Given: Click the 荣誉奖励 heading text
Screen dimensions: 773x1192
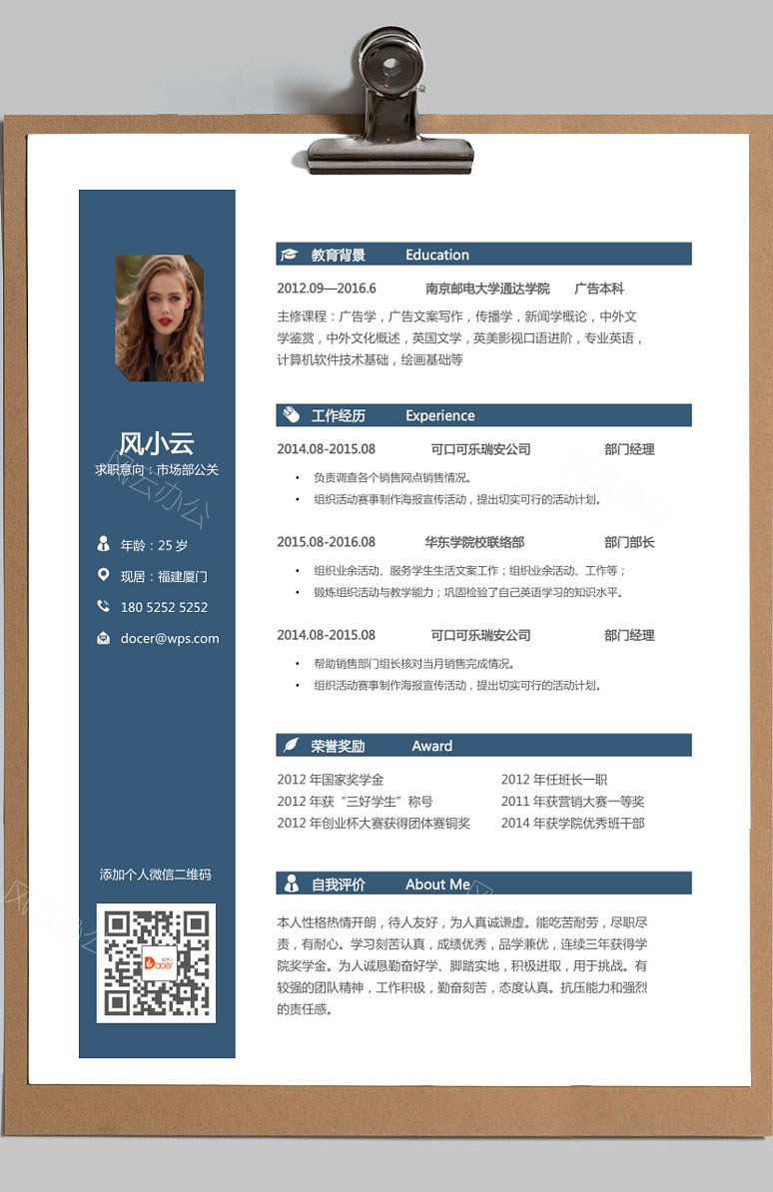Looking at the screenshot, I should pyautogui.click(x=338, y=746).
